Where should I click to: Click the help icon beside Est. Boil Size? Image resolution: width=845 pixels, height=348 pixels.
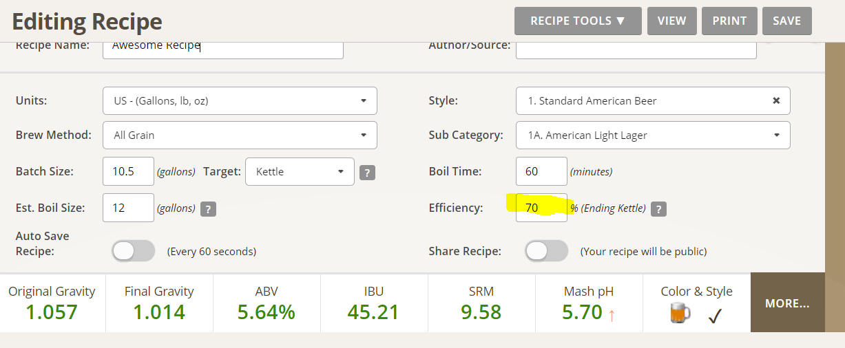pyautogui.click(x=208, y=208)
